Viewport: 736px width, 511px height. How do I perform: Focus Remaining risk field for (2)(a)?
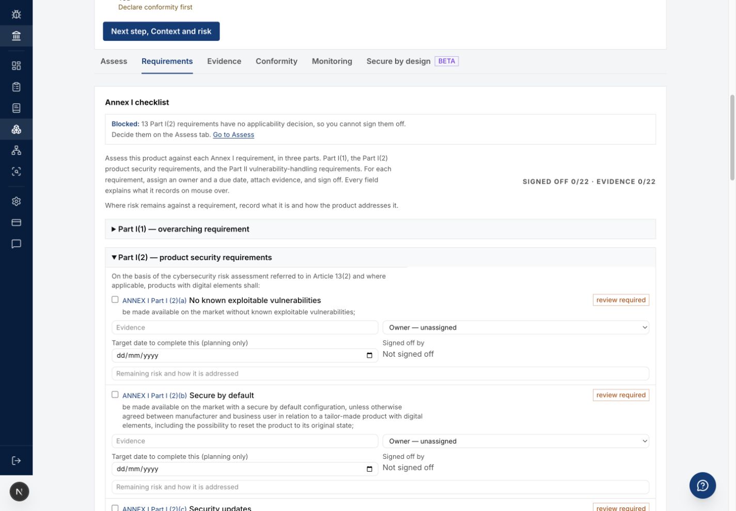click(380, 373)
